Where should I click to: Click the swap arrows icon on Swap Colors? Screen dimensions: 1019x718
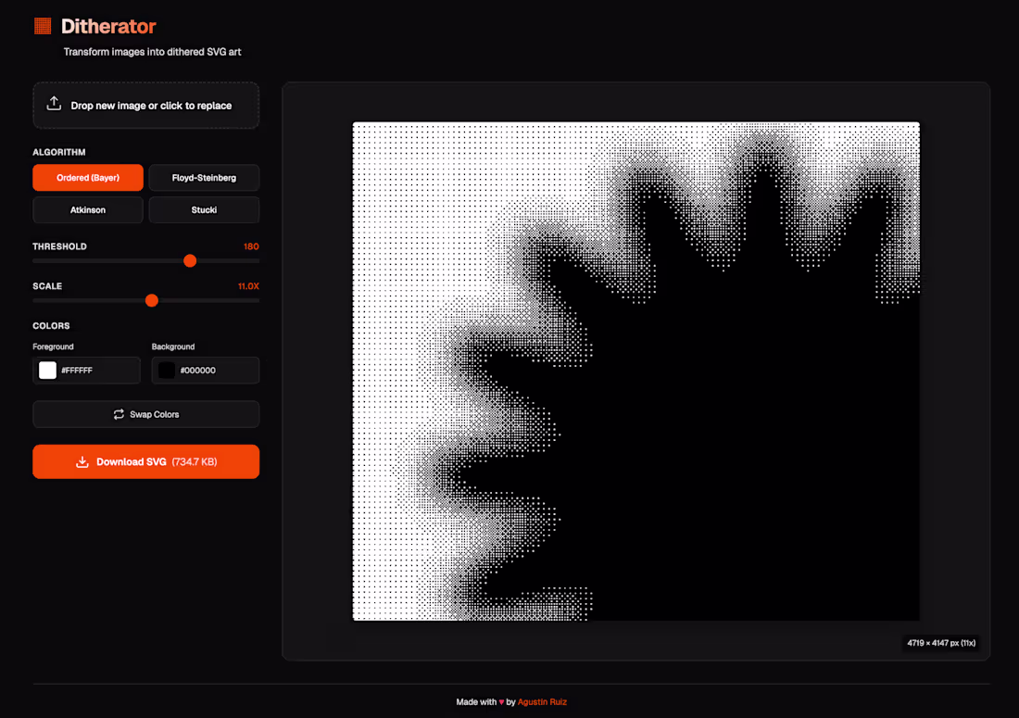pyautogui.click(x=119, y=414)
